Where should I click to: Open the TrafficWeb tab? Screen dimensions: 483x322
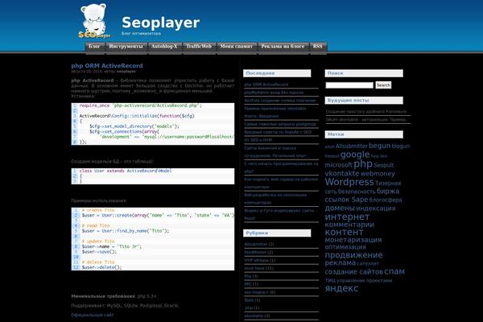(x=199, y=47)
